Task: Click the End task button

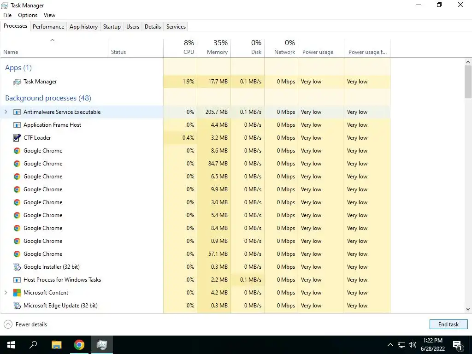Action: pos(448,324)
